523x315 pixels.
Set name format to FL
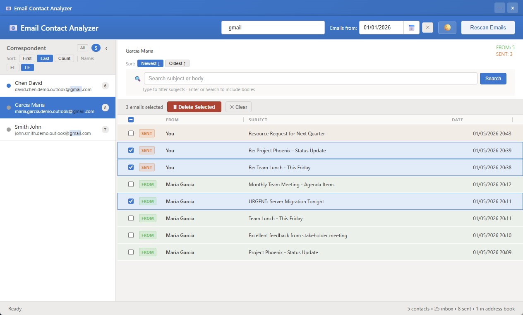[13, 67]
